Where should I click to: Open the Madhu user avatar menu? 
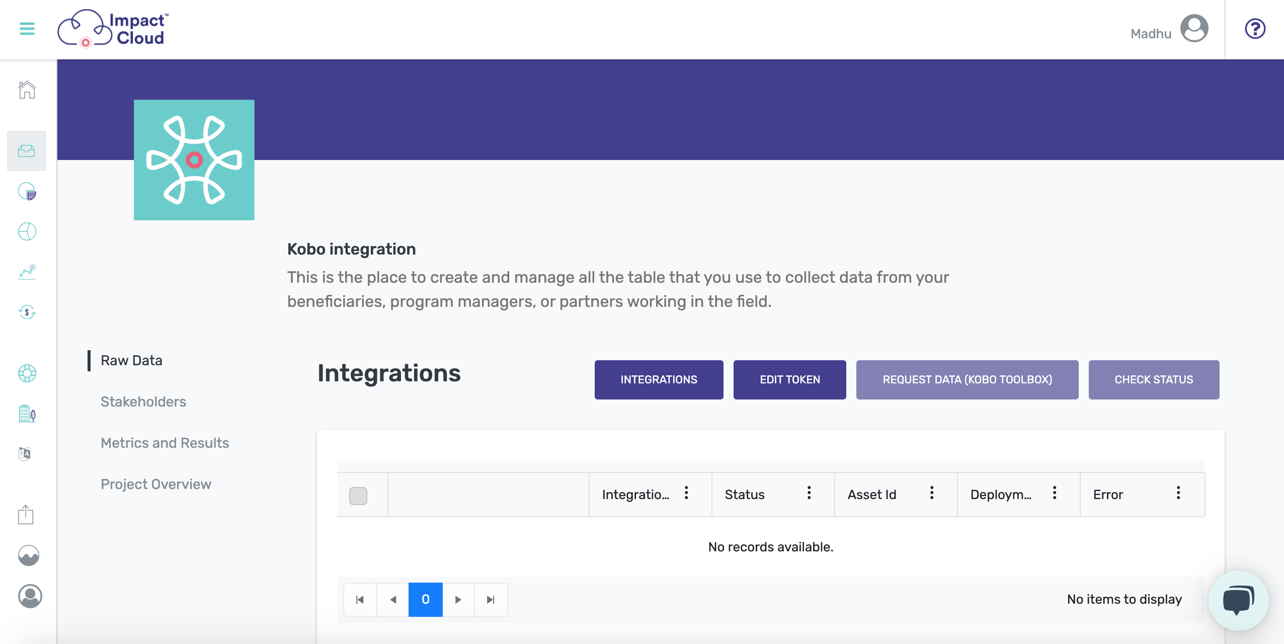(1194, 29)
